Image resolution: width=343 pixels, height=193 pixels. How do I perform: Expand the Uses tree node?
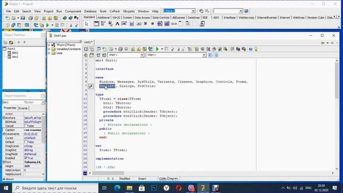click(49, 53)
